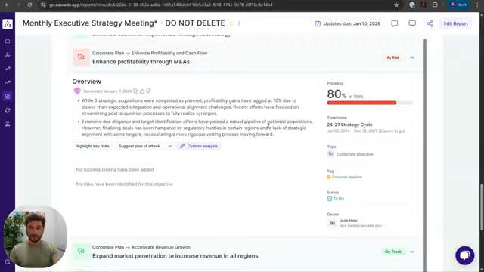Click the Custom analysis button
This screenshot has height=272, width=484.
pyautogui.click(x=199, y=146)
